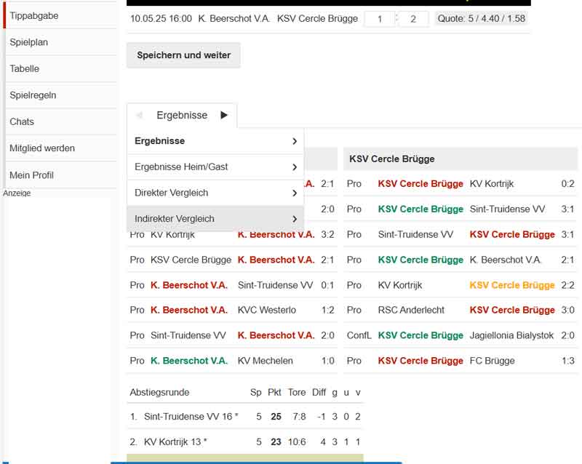The height and width of the screenshot is (464, 582).
Task: Click the previous arrow beside Ergebnisse
Action: 139,115
